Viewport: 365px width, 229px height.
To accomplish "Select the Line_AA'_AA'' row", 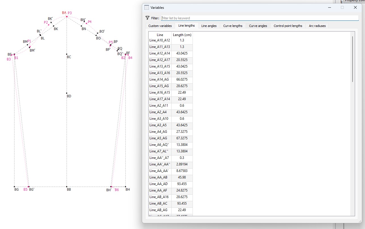I will pyautogui.click(x=170, y=164).
